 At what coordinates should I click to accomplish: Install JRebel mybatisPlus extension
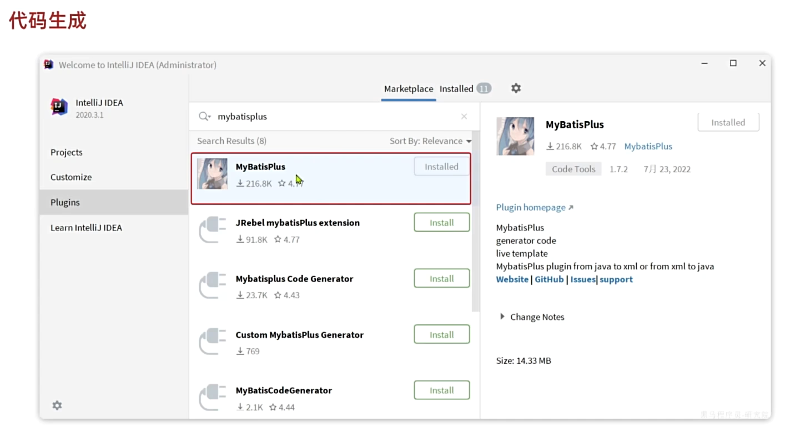(442, 223)
